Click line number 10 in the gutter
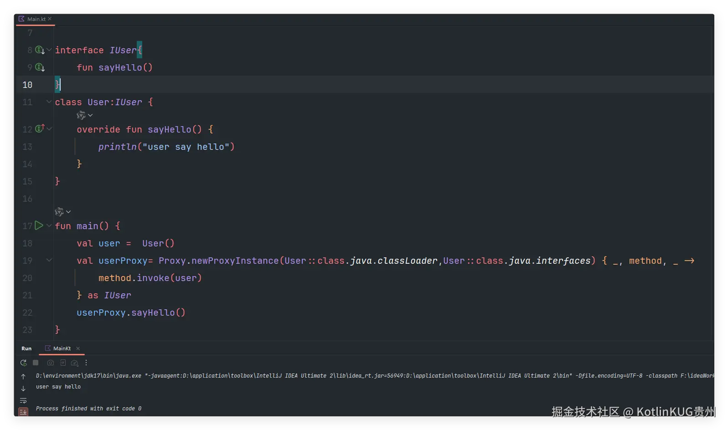The image size is (728, 430). pos(27,85)
